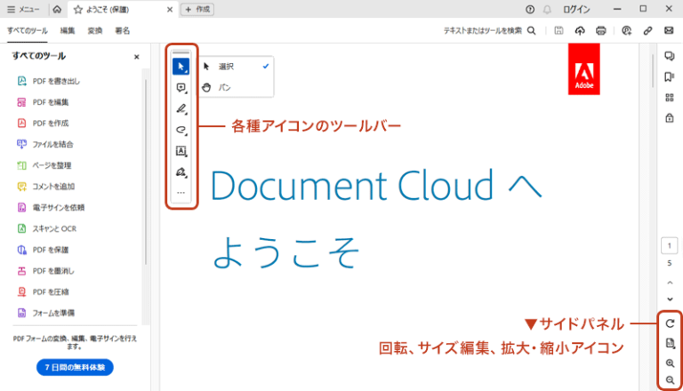Open the 編集 tab
This screenshot has width=683, height=391.
(x=68, y=30)
